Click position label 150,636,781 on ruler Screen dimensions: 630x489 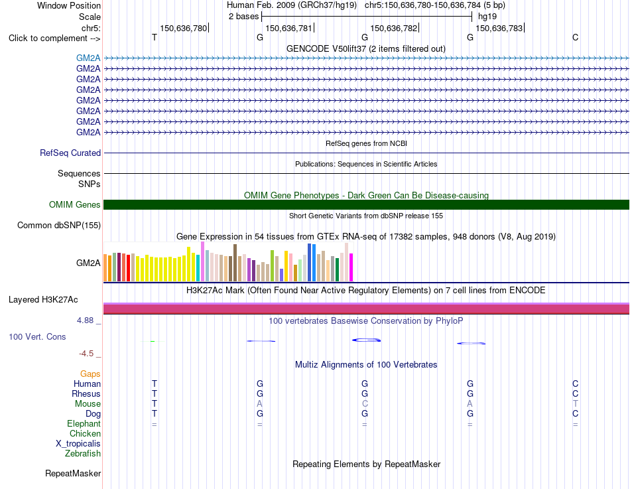click(x=288, y=28)
